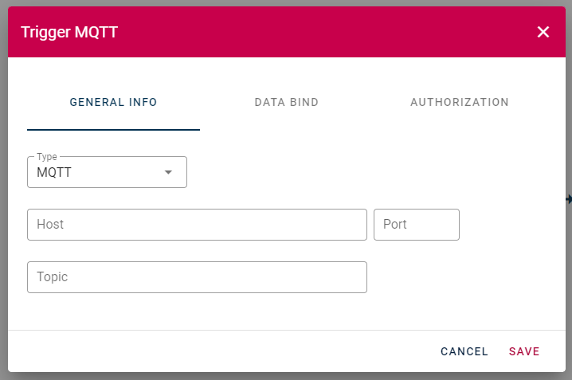Click the Topic placeholder text
The image size is (572, 380).
click(x=52, y=277)
